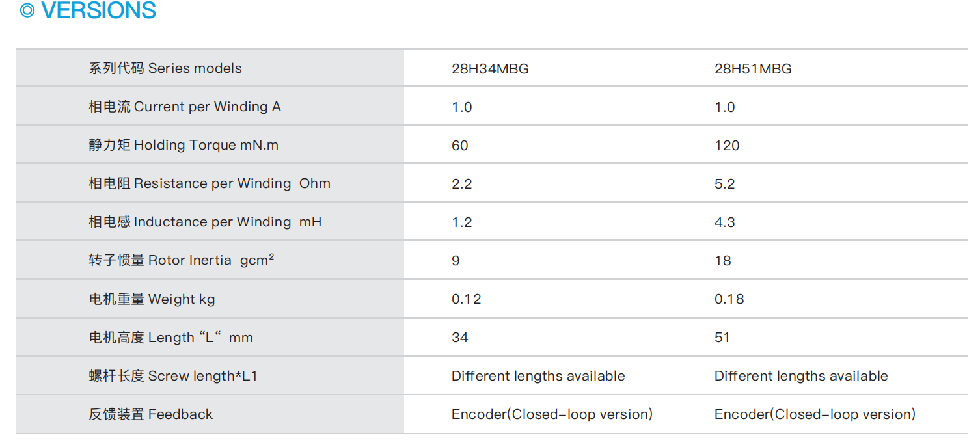Select 28H51MBG's Encoder(Closed-loop version) cell
Screen dimensions: 980x441
click(x=815, y=414)
